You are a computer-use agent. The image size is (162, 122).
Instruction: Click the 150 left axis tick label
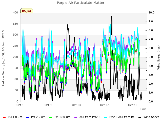[15, 68]
